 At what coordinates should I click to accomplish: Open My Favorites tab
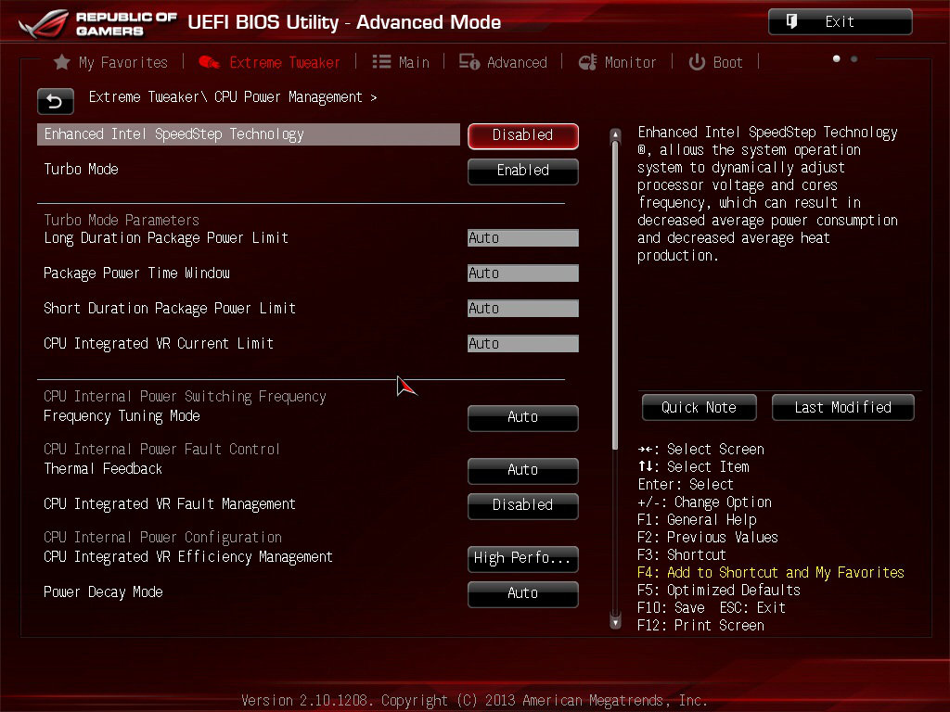[111, 62]
